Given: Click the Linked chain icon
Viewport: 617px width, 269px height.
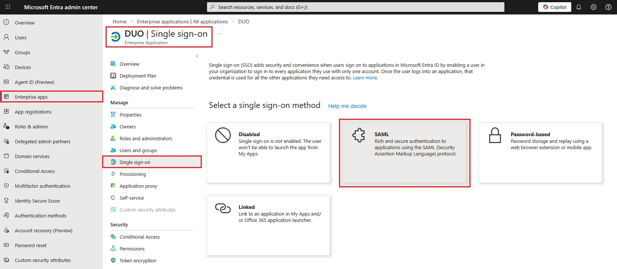Looking at the screenshot, I should coord(223,208).
